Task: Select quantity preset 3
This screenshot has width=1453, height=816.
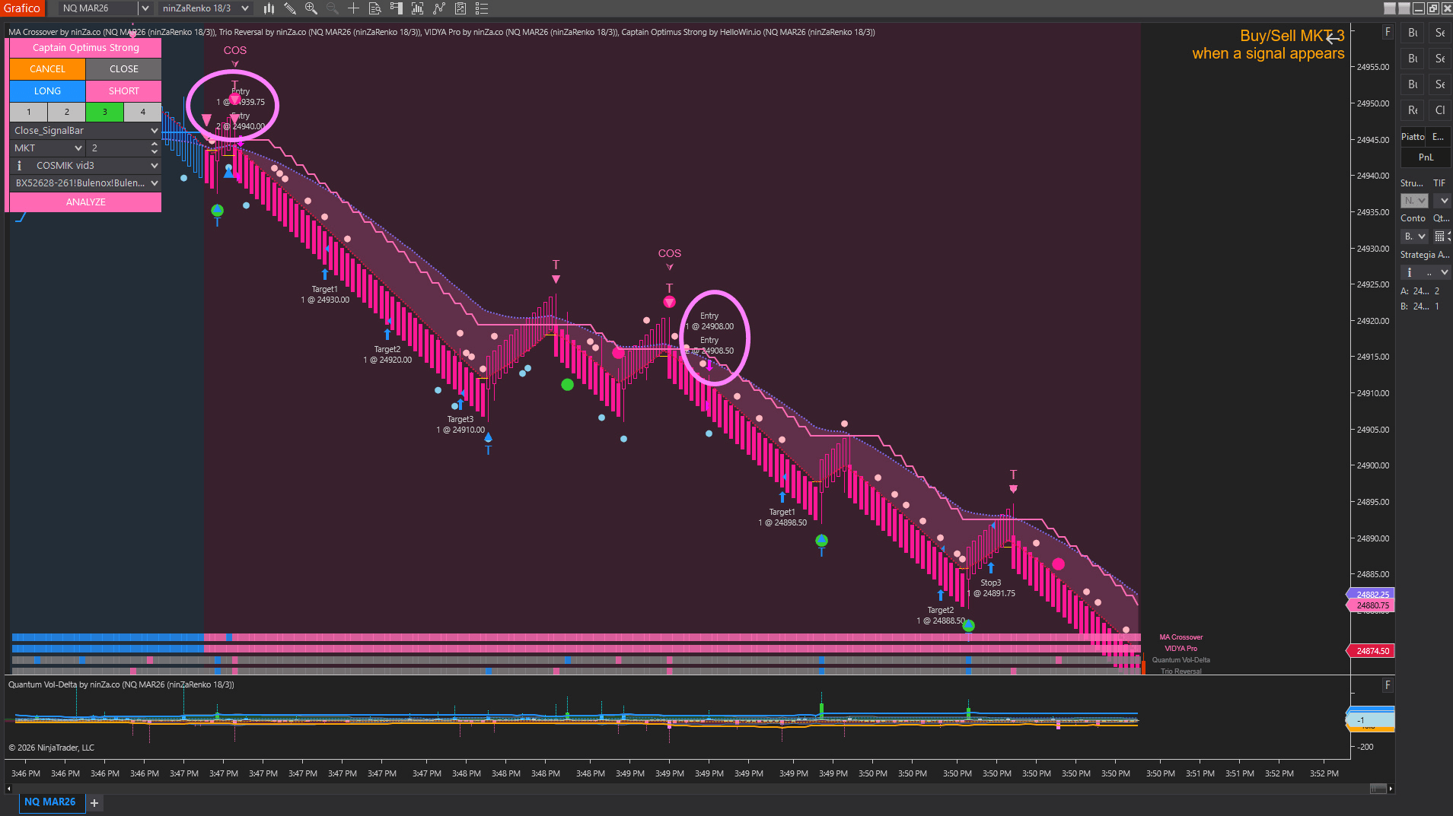Action: coord(105,112)
